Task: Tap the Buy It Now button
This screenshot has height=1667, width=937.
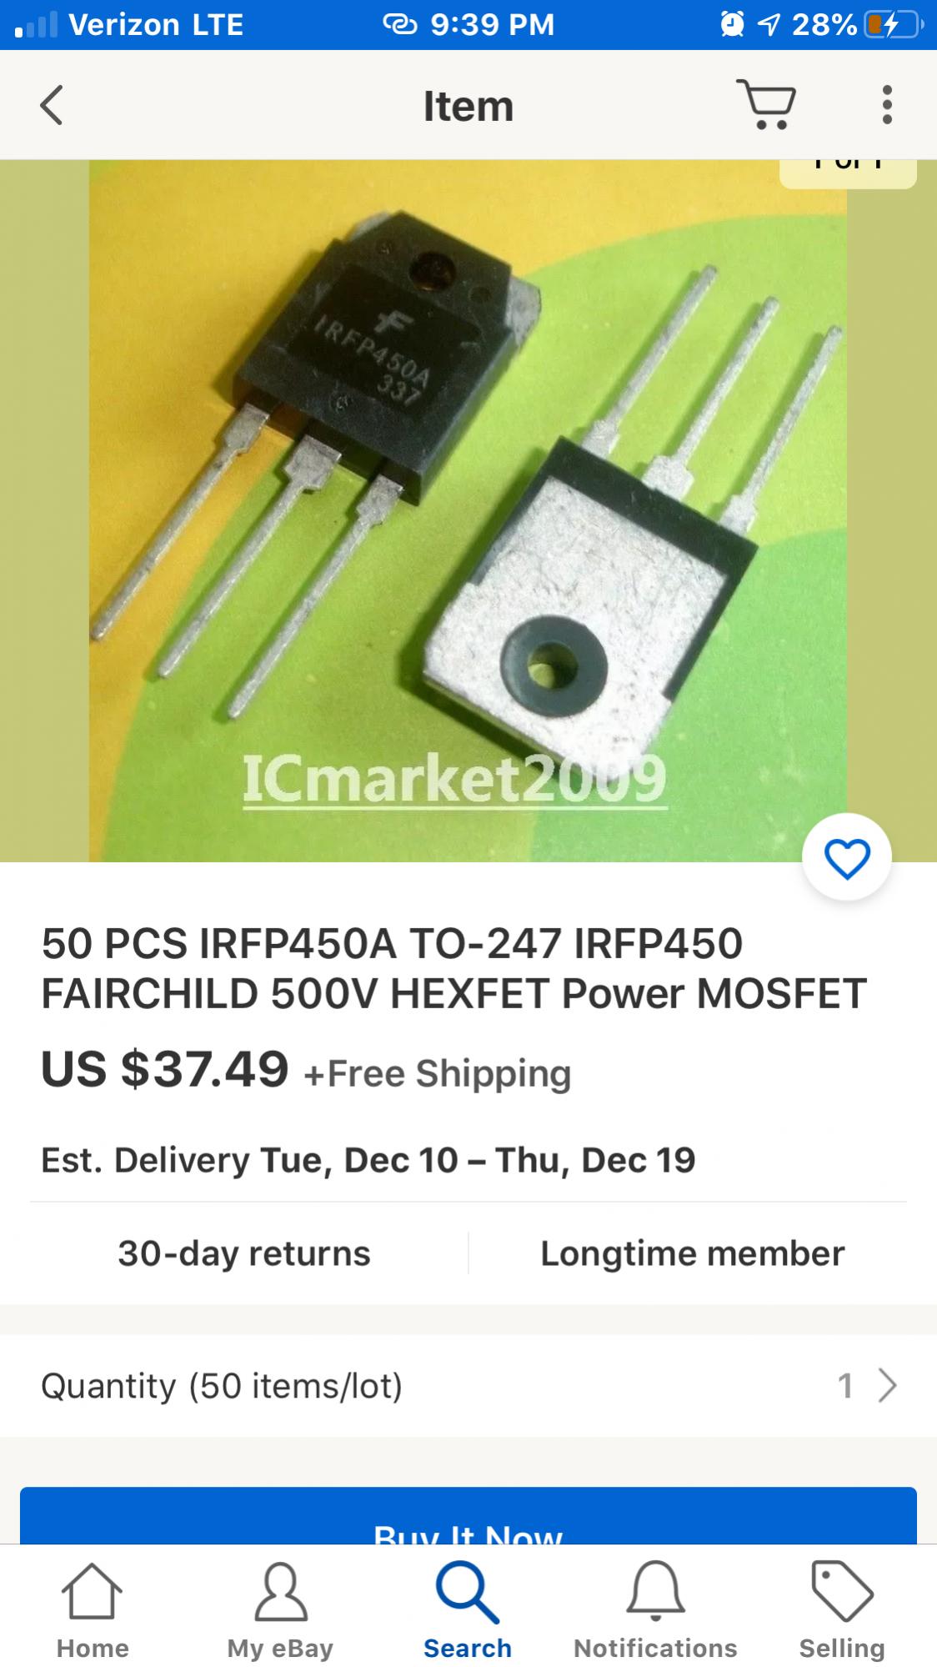Action: point(468,1516)
